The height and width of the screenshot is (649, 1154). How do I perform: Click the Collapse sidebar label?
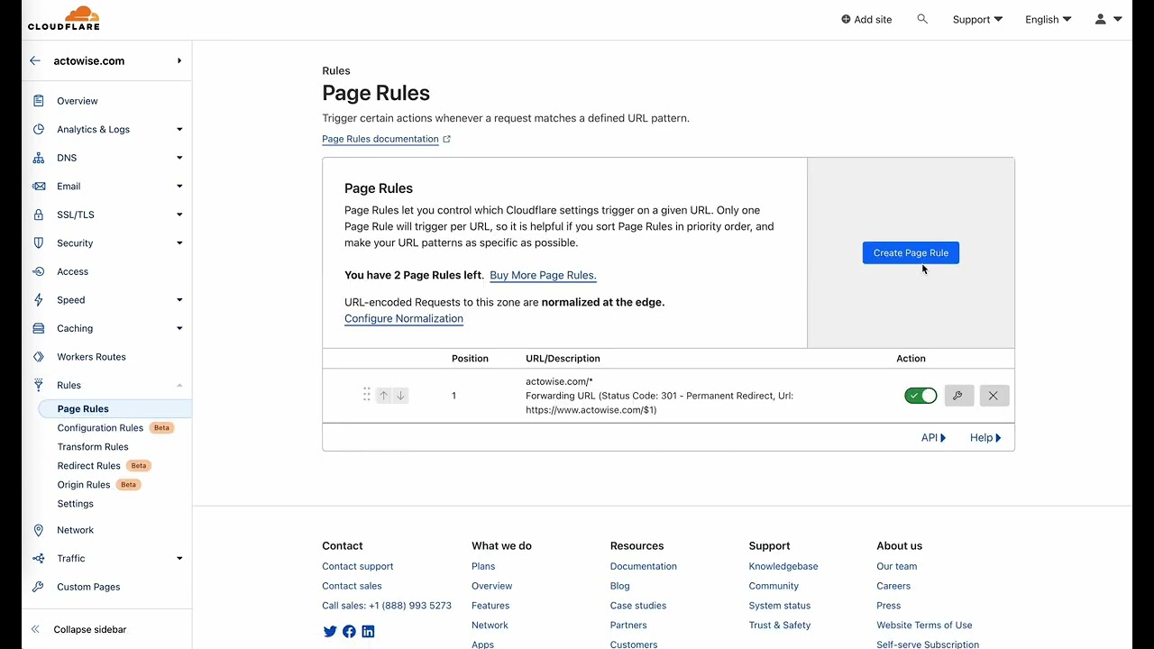coord(90,629)
